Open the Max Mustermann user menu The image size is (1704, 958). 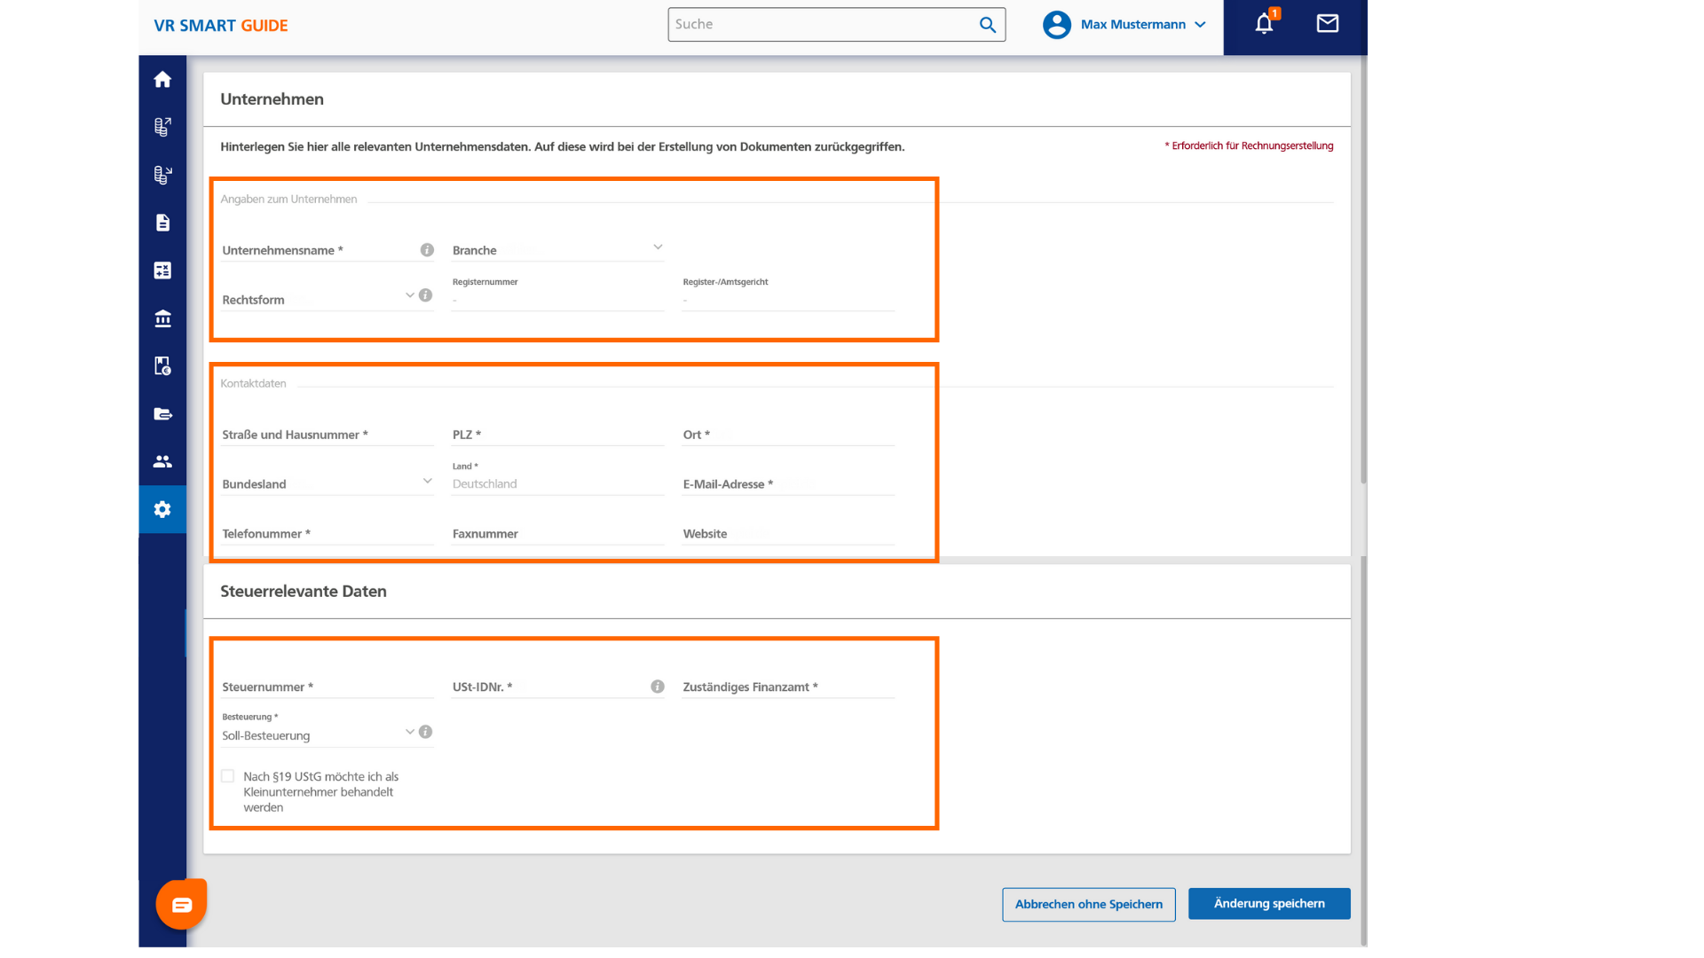(x=1143, y=25)
